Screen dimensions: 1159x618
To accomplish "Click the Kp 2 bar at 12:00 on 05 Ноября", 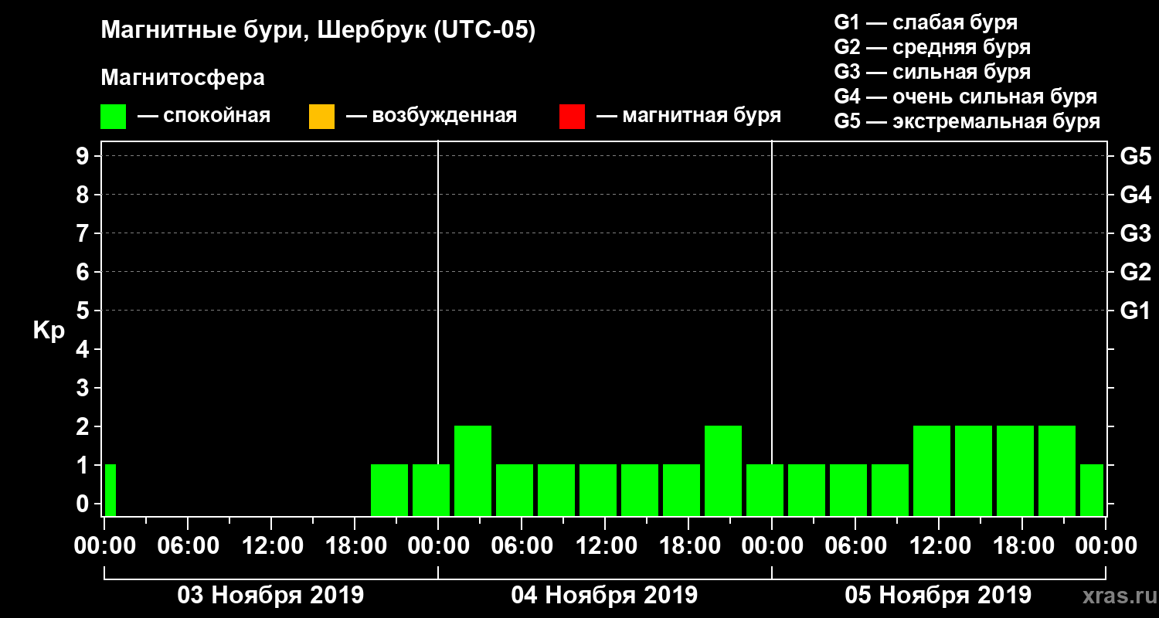I will point(932,470).
